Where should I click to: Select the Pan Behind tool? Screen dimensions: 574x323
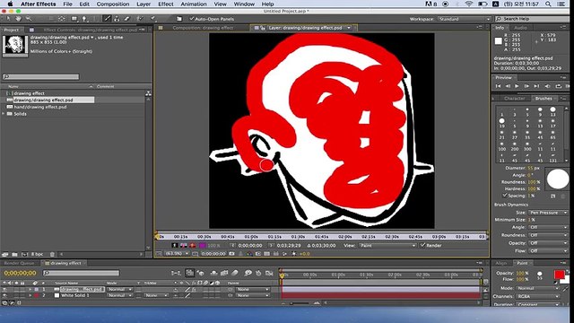(62, 19)
